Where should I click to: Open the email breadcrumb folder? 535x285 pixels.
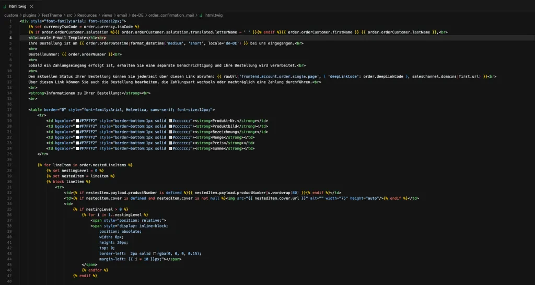122,15
